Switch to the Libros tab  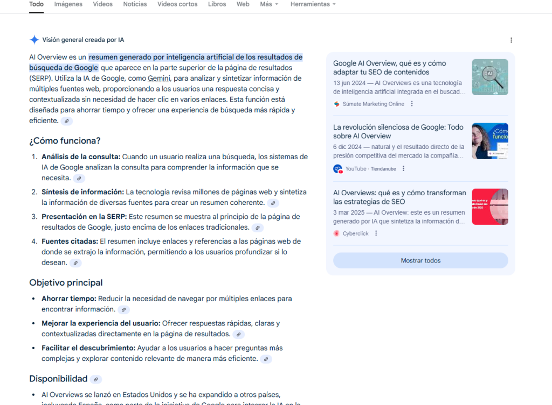coord(217,4)
